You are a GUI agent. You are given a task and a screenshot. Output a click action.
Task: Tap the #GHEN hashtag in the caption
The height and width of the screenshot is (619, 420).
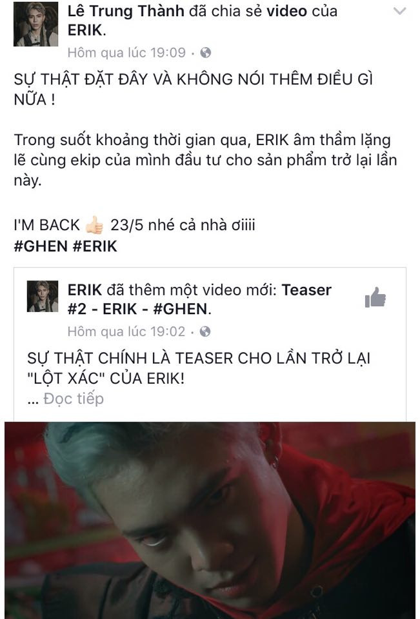(41, 246)
